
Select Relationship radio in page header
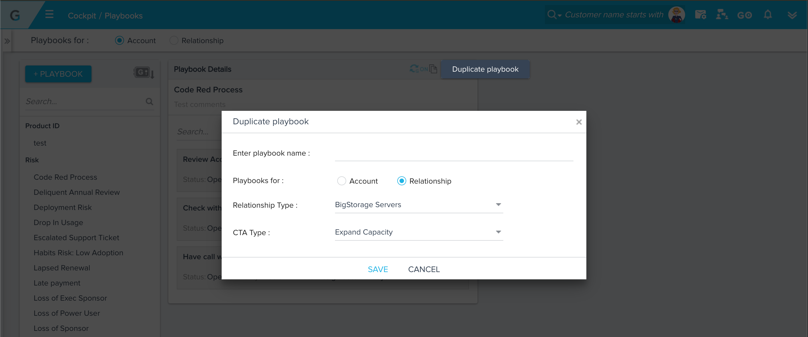(174, 40)
